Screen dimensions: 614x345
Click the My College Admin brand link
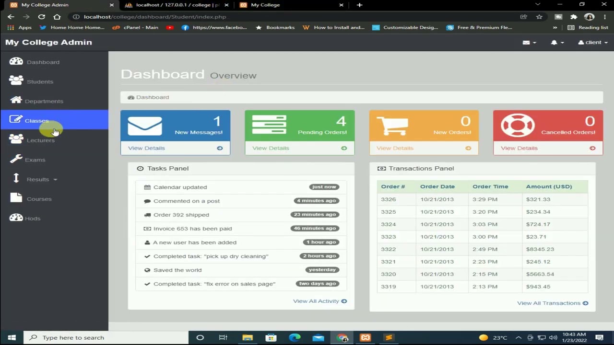[x=48, y=42]
